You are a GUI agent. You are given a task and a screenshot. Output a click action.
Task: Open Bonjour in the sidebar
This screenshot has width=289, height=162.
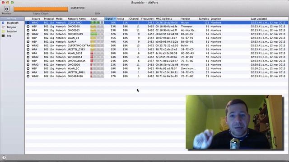pyautogui.click(x=12, y=27)
